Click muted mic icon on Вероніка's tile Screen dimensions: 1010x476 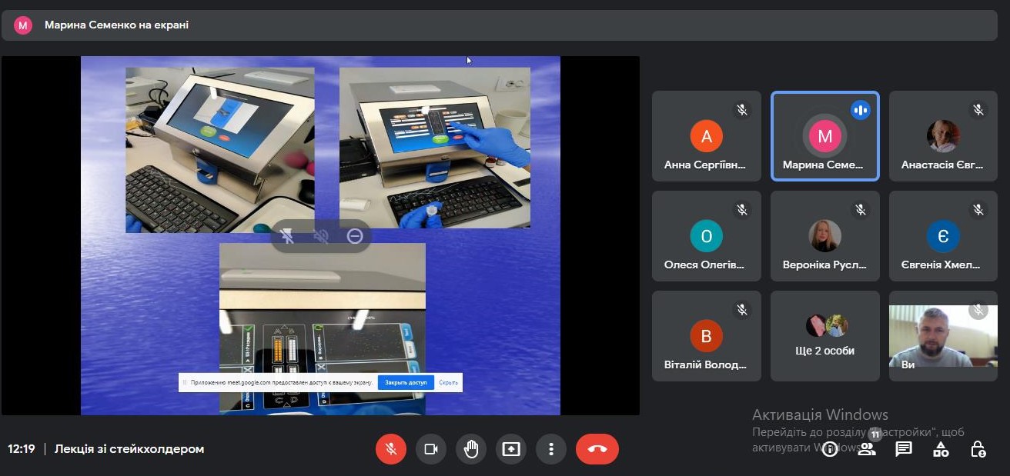(861, 209)
